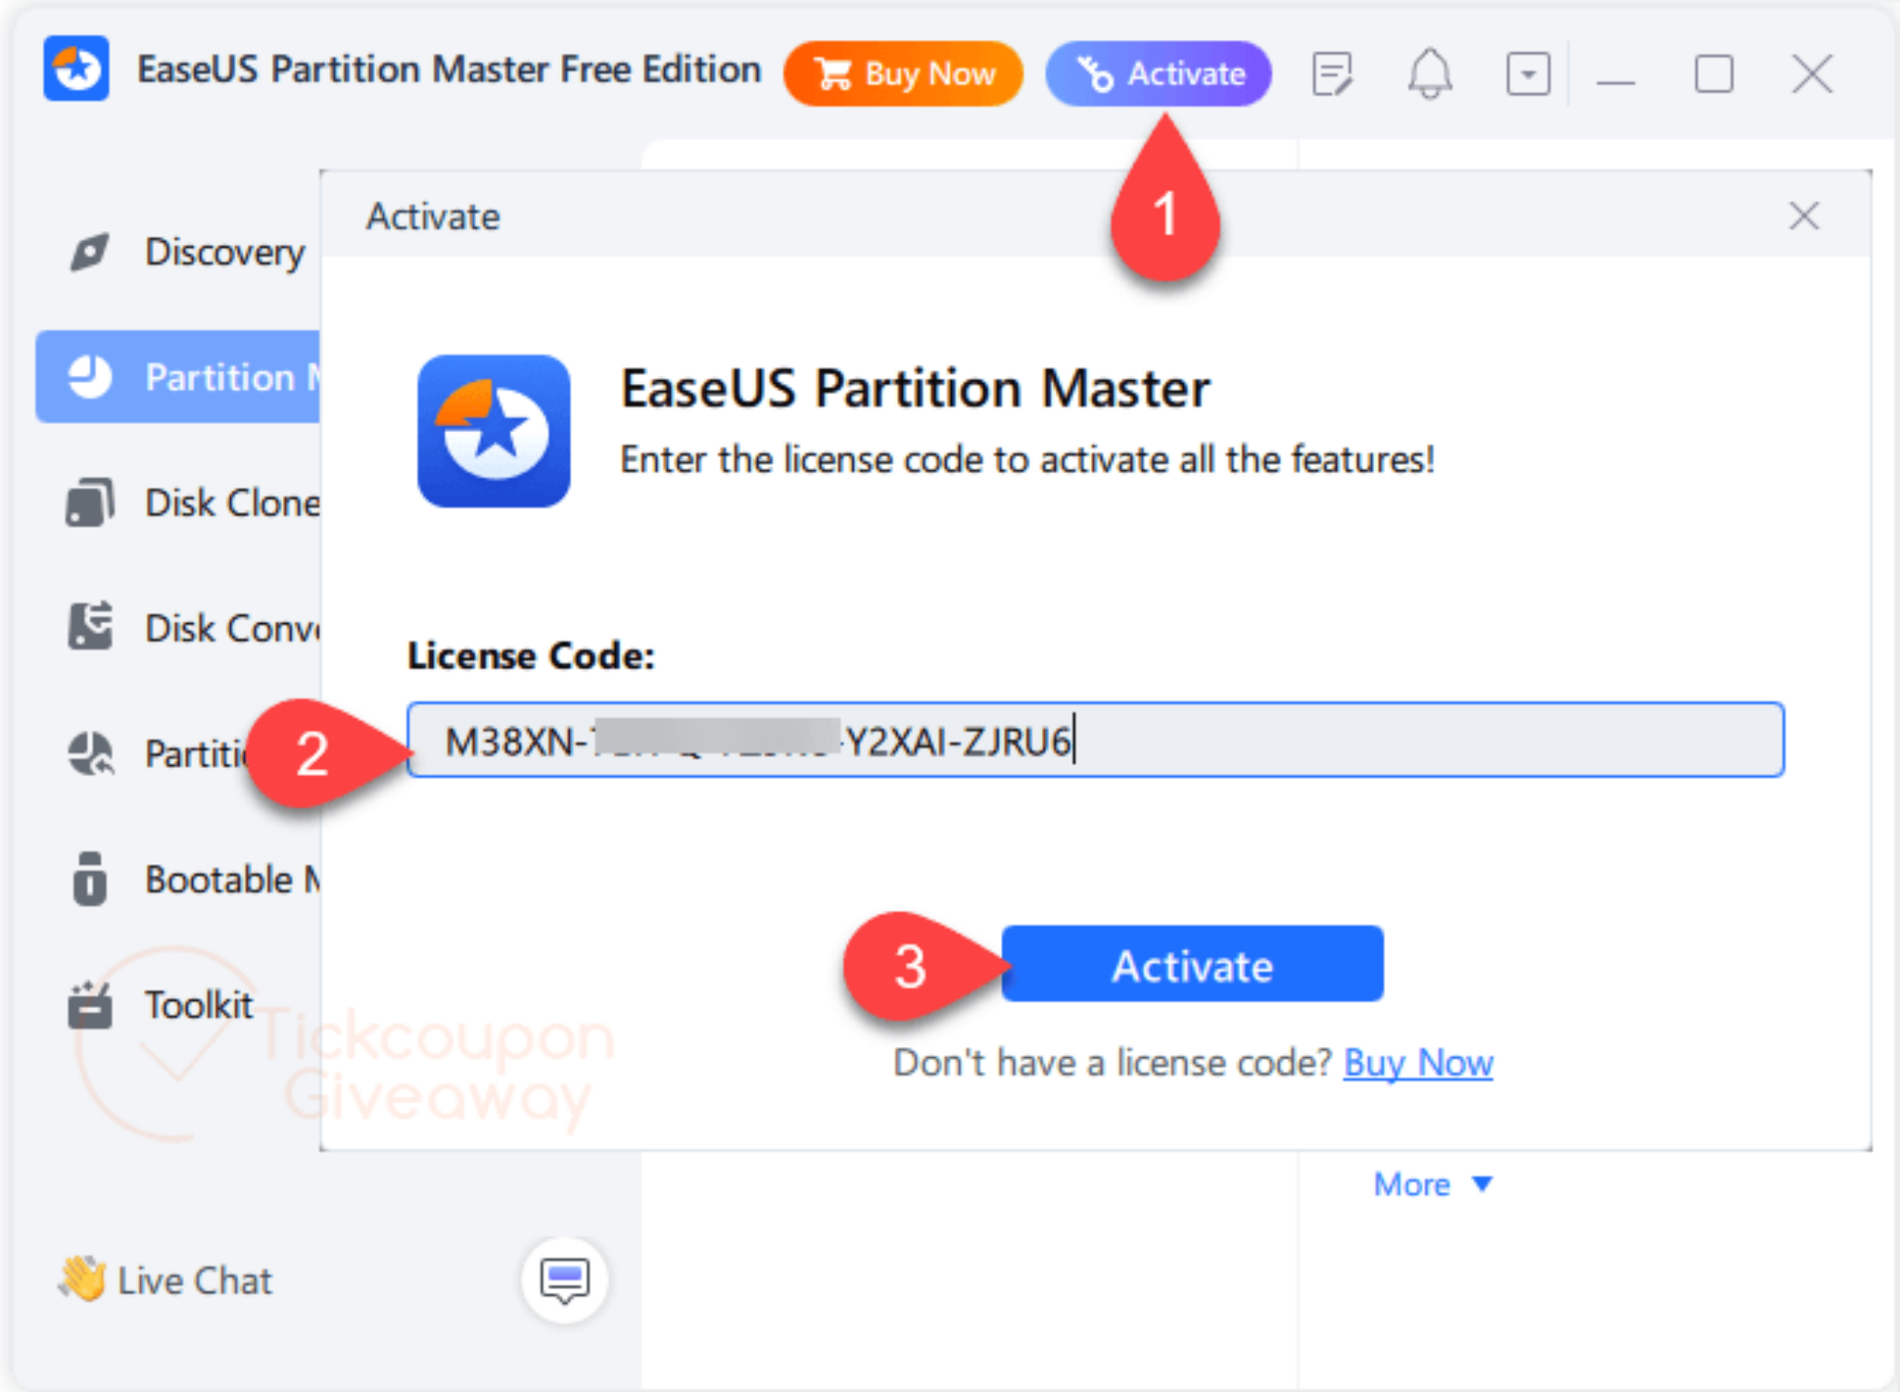
Task: Open the title bar dropdown menu icon
Action: pos(1527,74)
